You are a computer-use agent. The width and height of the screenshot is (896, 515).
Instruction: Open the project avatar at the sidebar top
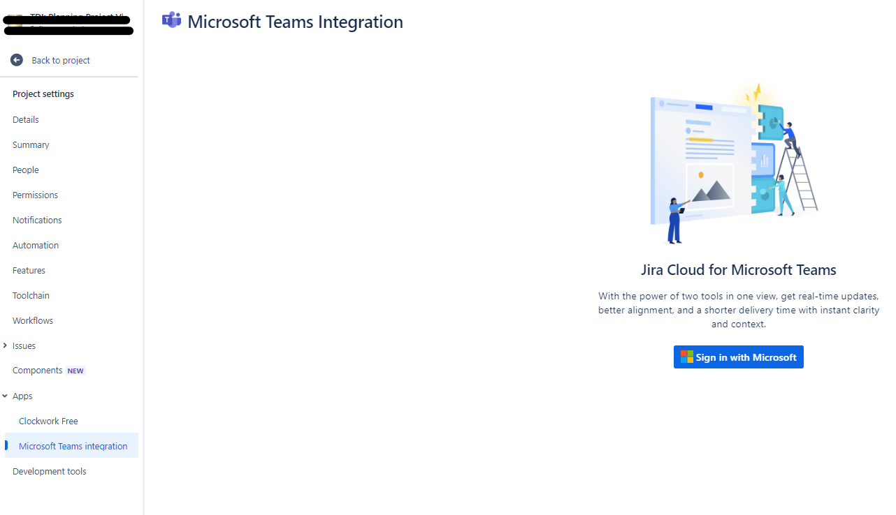(x=14, y=22)
